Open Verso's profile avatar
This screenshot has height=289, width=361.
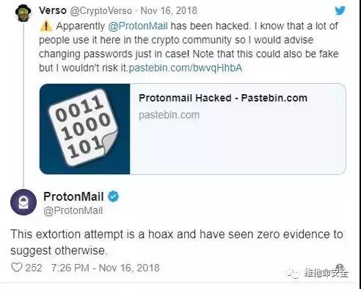point(23,13)
